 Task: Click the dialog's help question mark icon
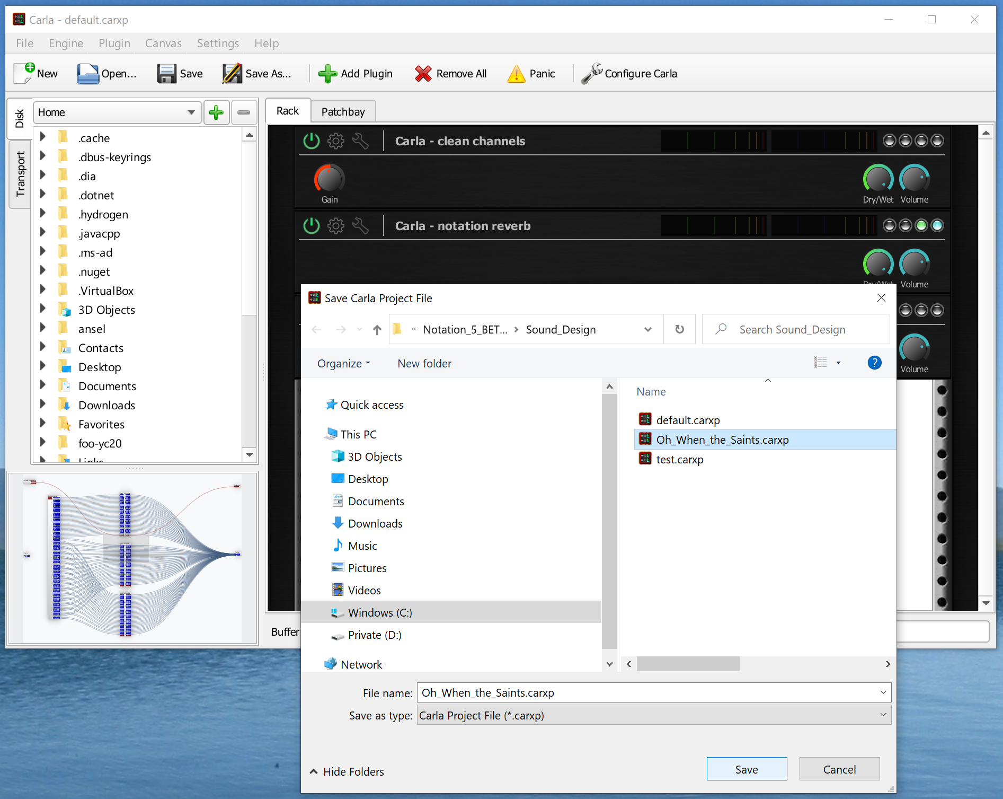[874, 363]
